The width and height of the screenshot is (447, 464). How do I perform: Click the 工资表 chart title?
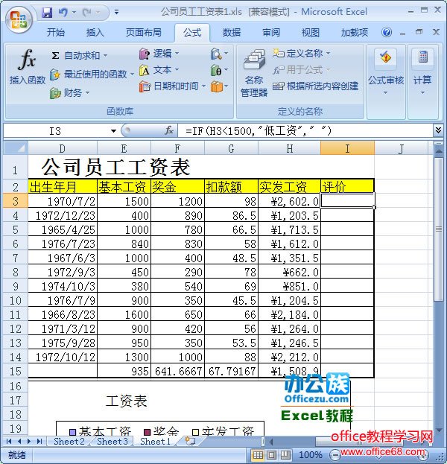pos(127,401)
